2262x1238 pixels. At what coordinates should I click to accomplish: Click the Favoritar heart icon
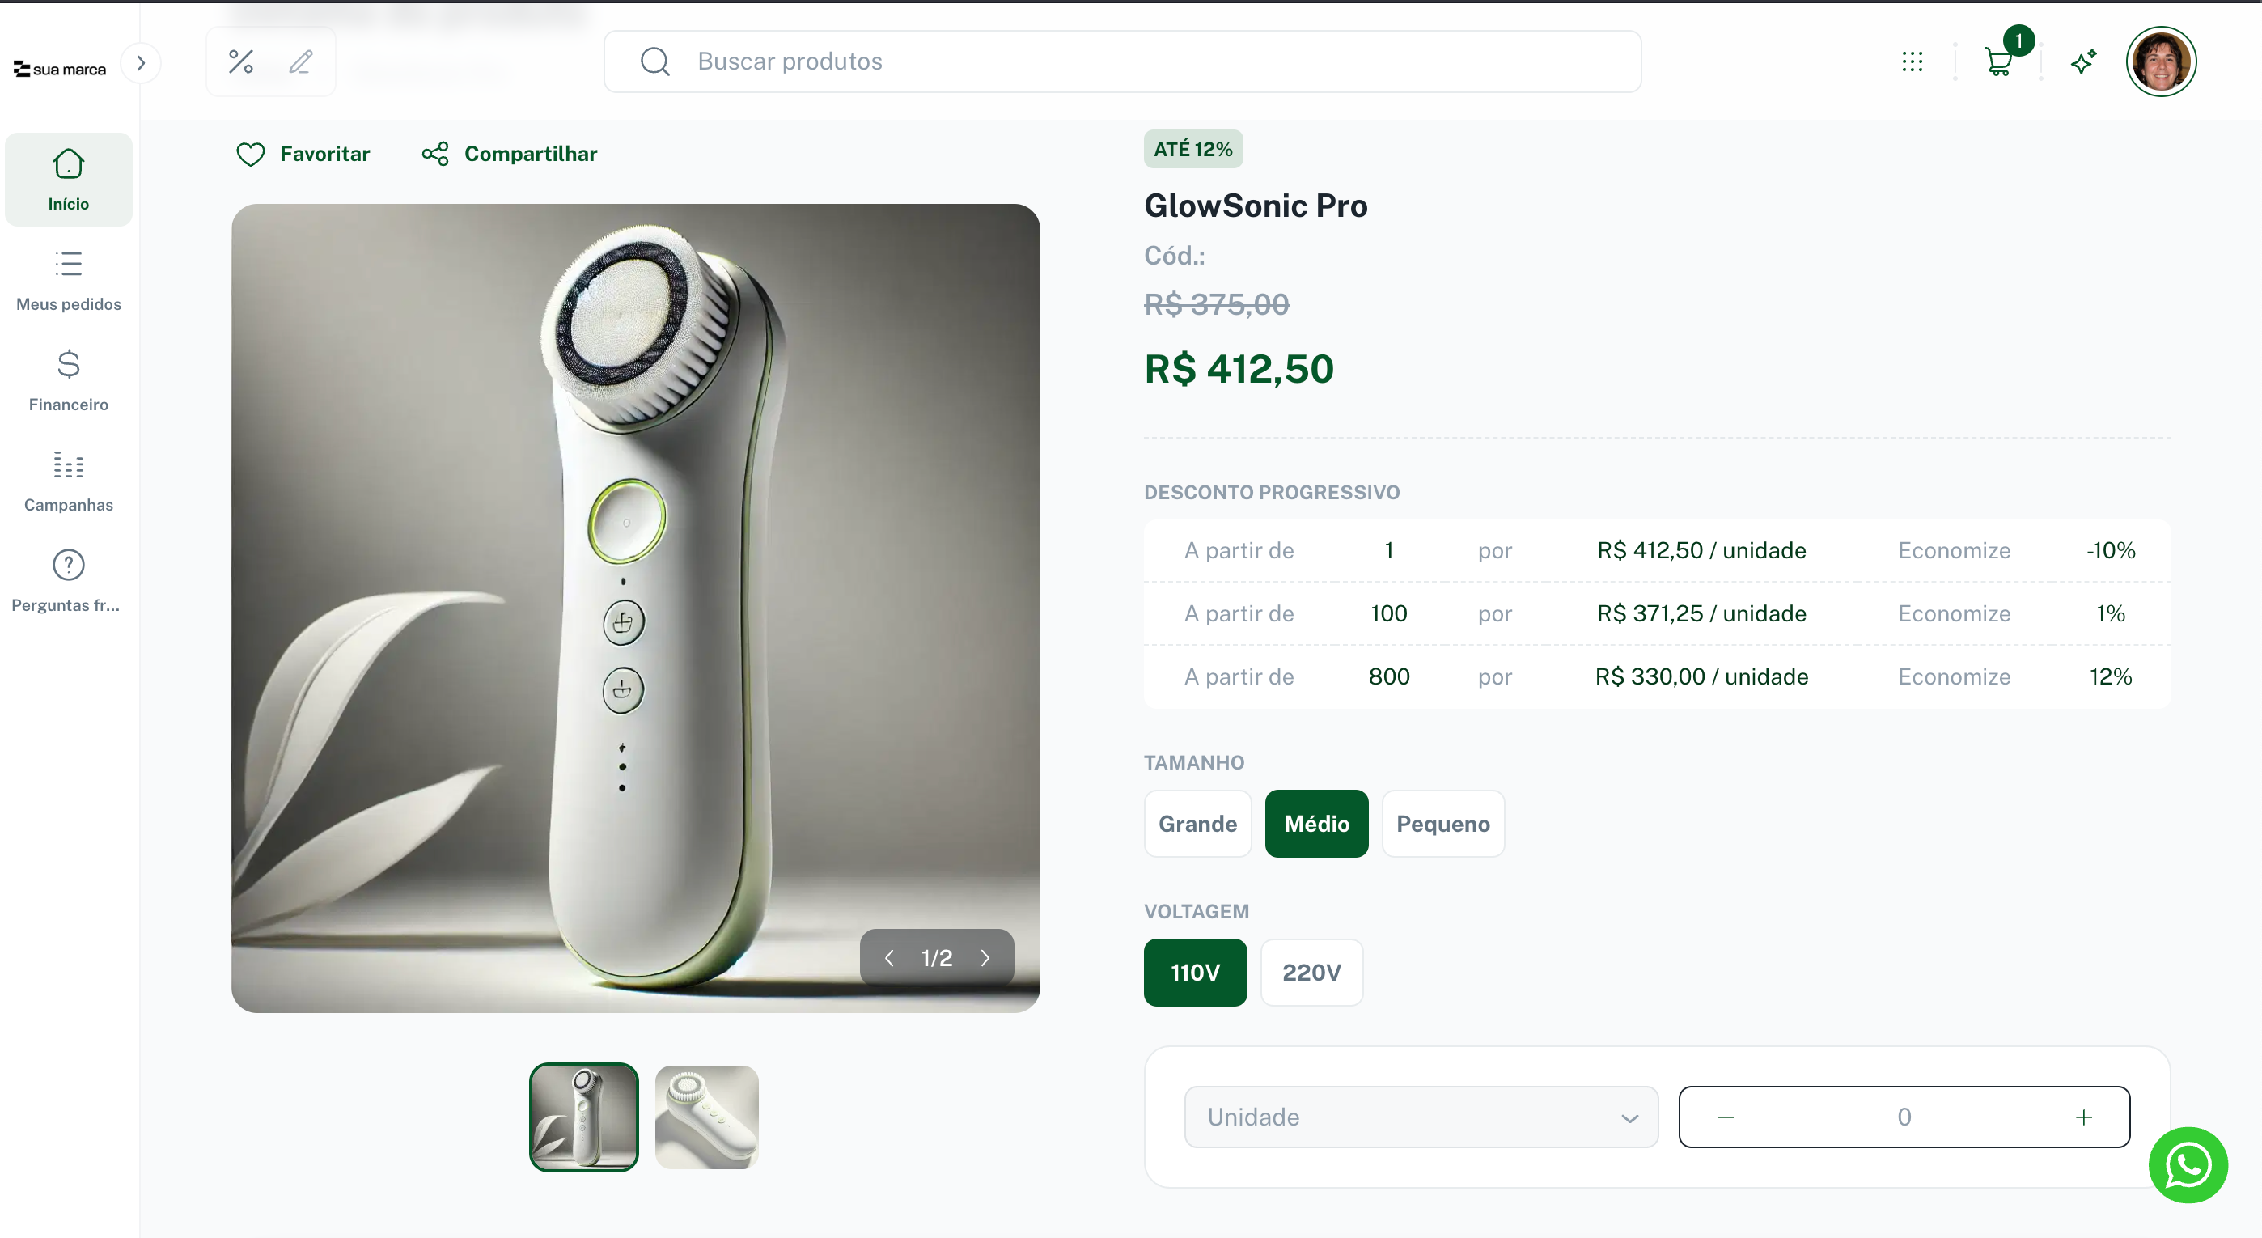(250, 155)
